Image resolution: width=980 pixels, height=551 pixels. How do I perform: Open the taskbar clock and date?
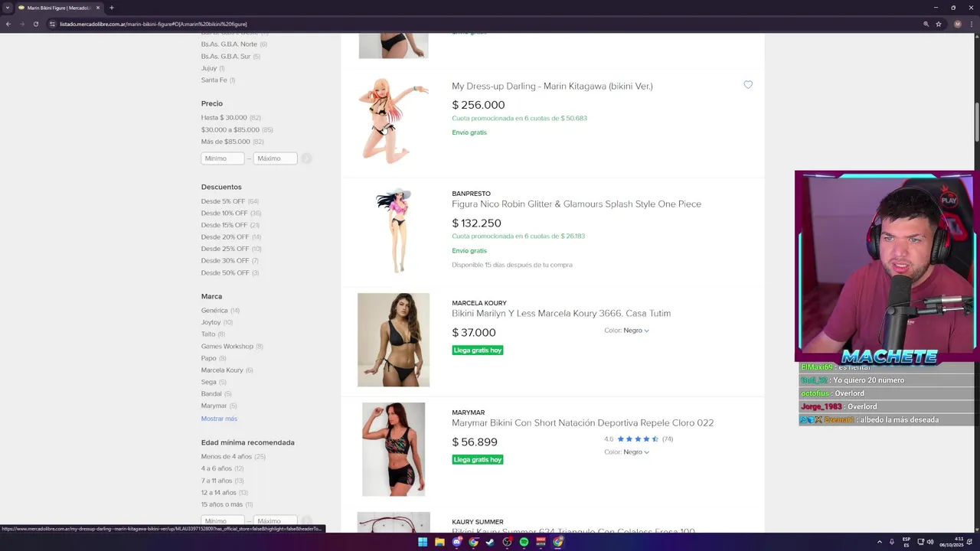[x=950, y=542]
